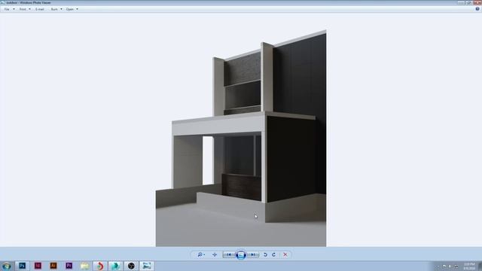
Task: Open OBS Studio from the taskbar
Action: pos(131,266)
